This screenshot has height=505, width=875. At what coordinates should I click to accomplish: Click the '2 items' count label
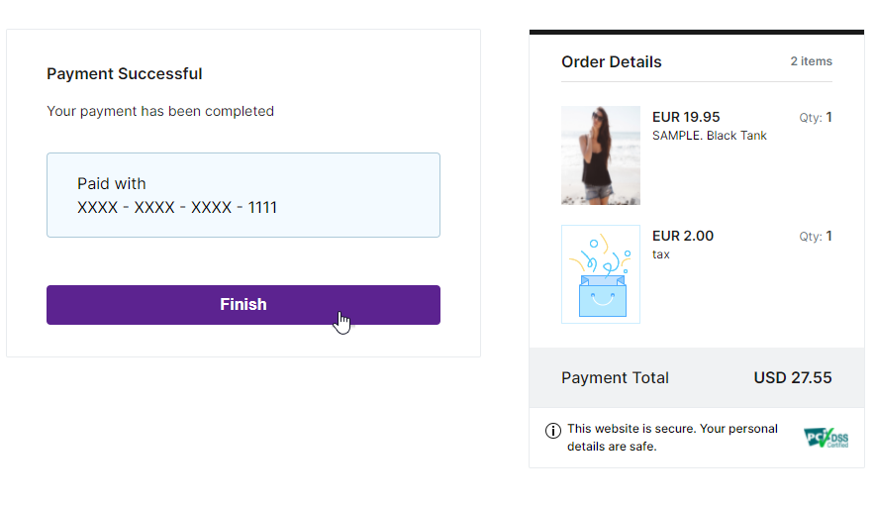(811, 61)
